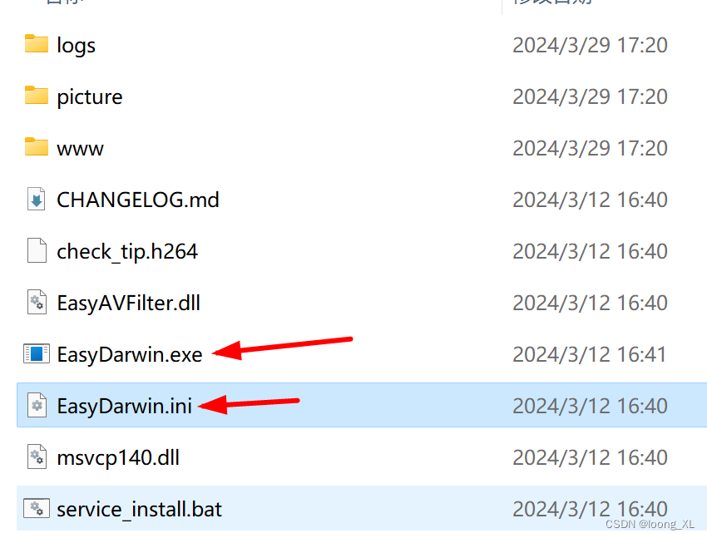Click the www folder icon

coord(37,147)
